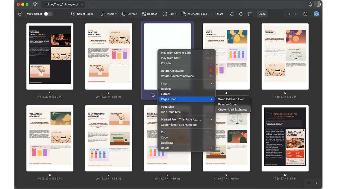The width and height of the screenshot is (337, 189).
Task: Click the Replace toolbar button
Action: click(x=149, y=14)
